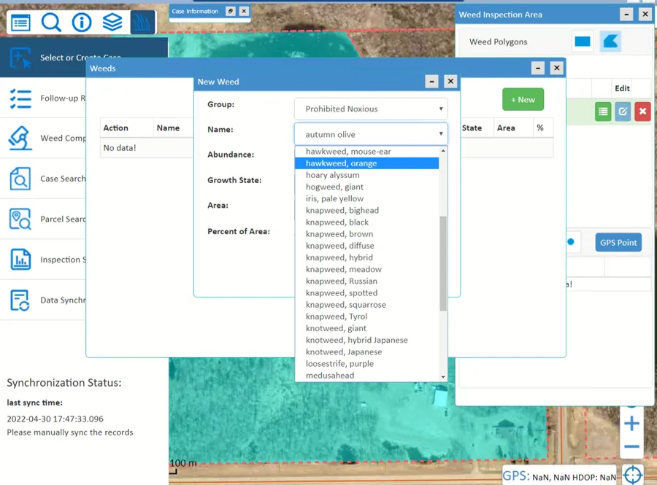Select the weed grass tool icon
This screenshot has height=485, width=657.
pos(142,22)
